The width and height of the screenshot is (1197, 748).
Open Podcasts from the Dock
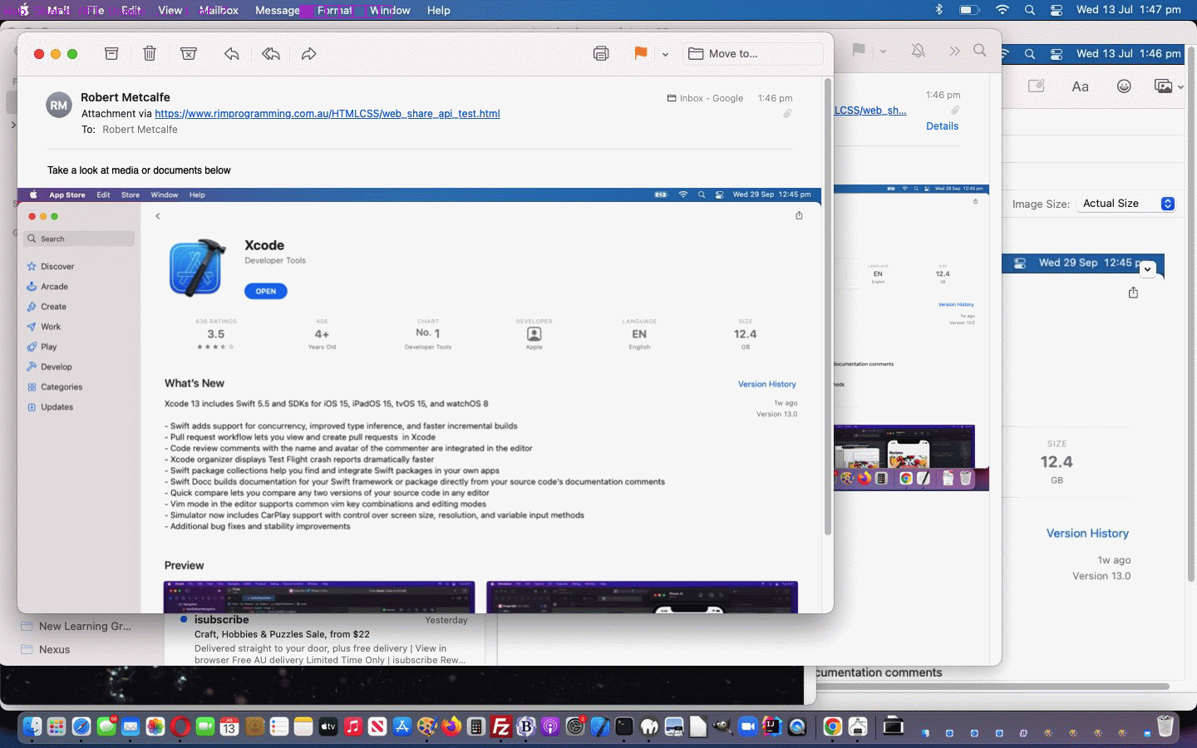tap(550, 726)
